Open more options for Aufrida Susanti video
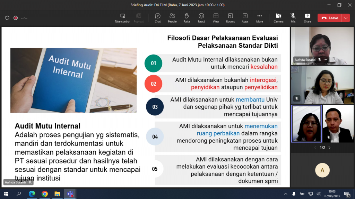This screenshot has width=355, height=199. (x=325, y=60)
